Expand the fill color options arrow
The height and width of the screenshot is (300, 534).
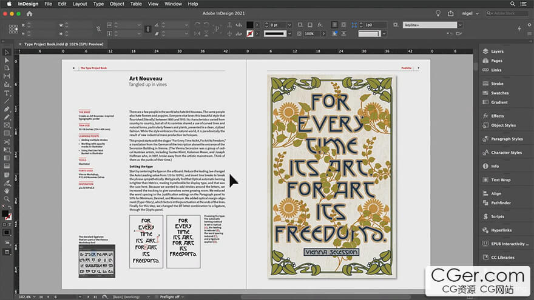coord(257,25)
